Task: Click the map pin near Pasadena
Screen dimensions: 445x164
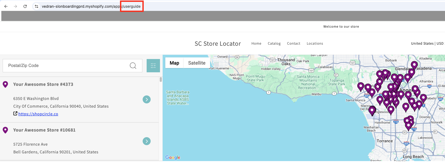Action: tap(414, 65)
